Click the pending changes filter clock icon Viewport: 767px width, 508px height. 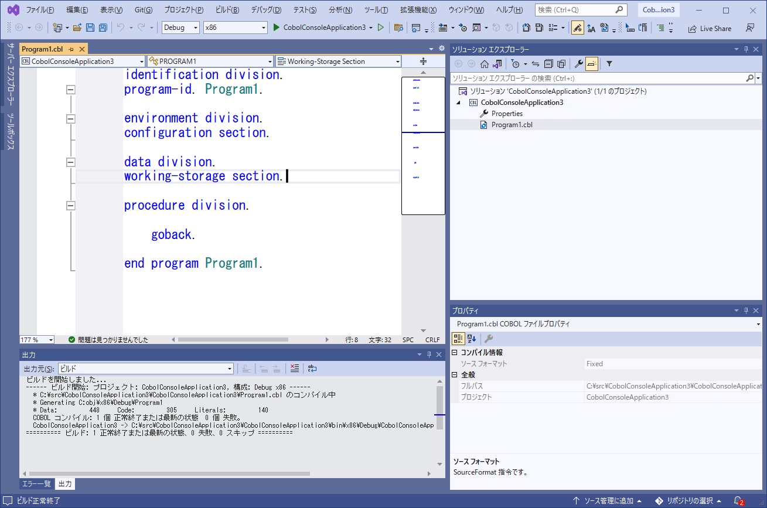(x=515, y=64)
